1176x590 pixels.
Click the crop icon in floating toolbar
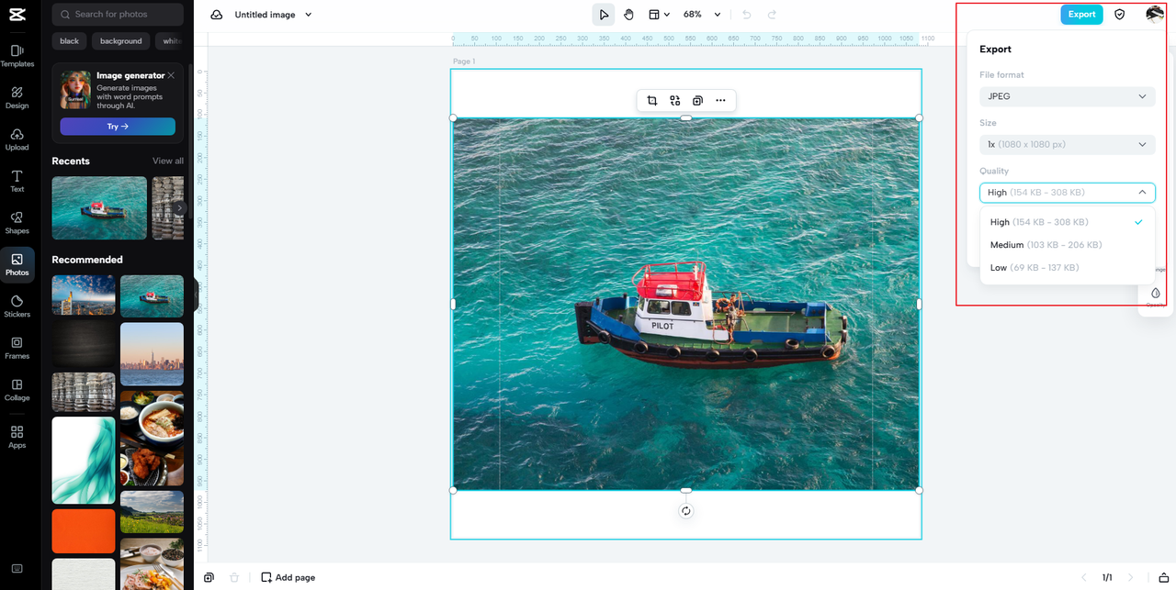[651, 100]
